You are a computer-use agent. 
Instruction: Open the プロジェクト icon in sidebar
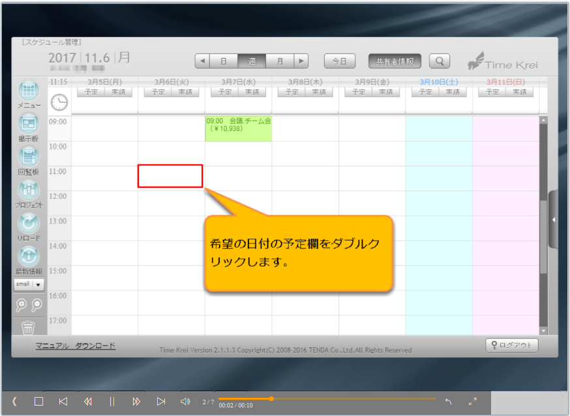point(29,190)
